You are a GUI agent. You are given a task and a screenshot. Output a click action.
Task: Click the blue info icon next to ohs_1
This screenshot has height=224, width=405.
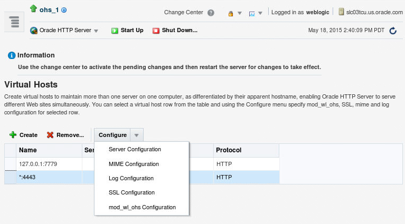[x=64, y=10]
